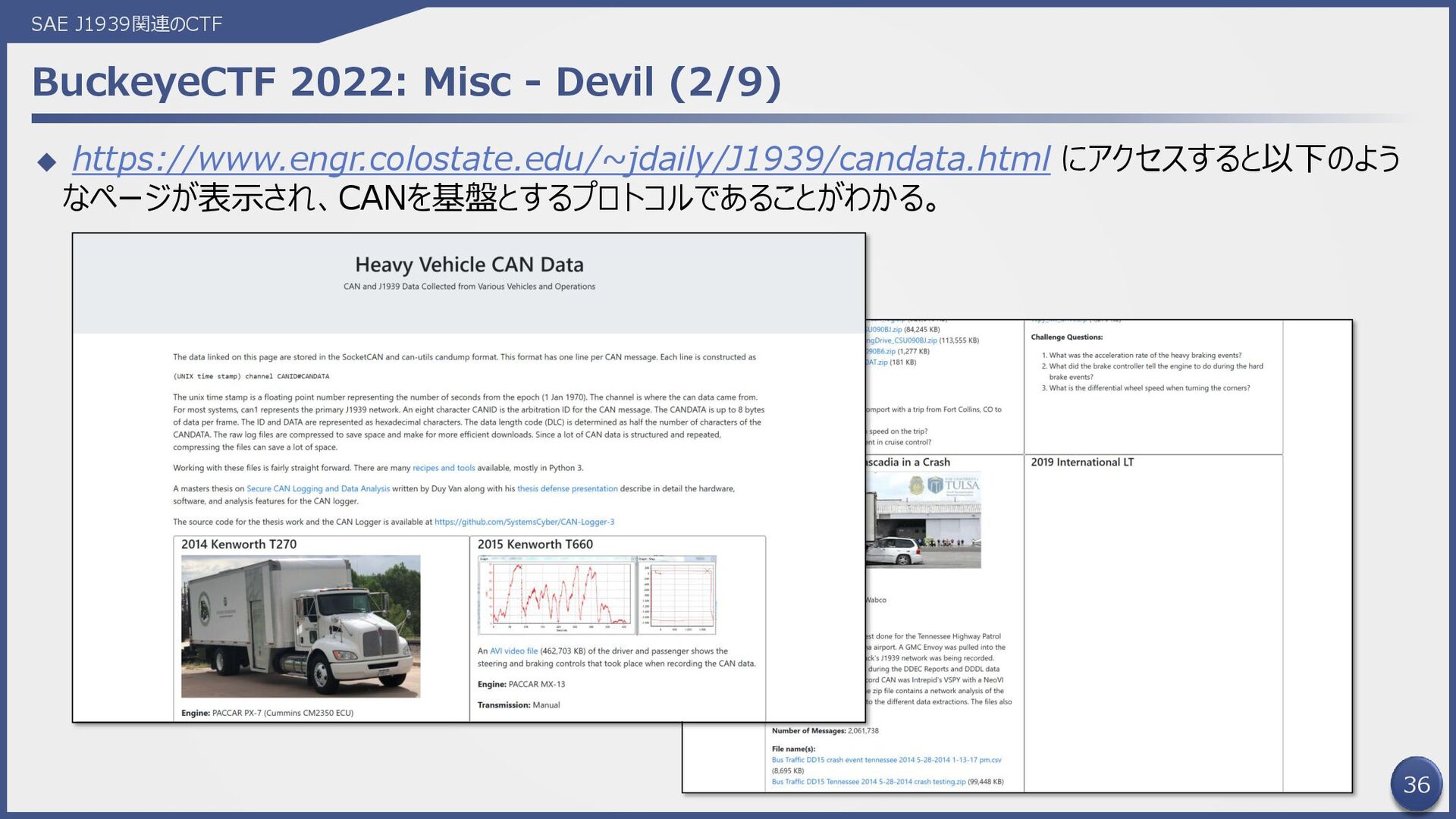Viewport: 1456px width, 819px height.
Task: Select the 'Heavy Vehicle CAN Data' page heading
Action: tap(469, 265)
